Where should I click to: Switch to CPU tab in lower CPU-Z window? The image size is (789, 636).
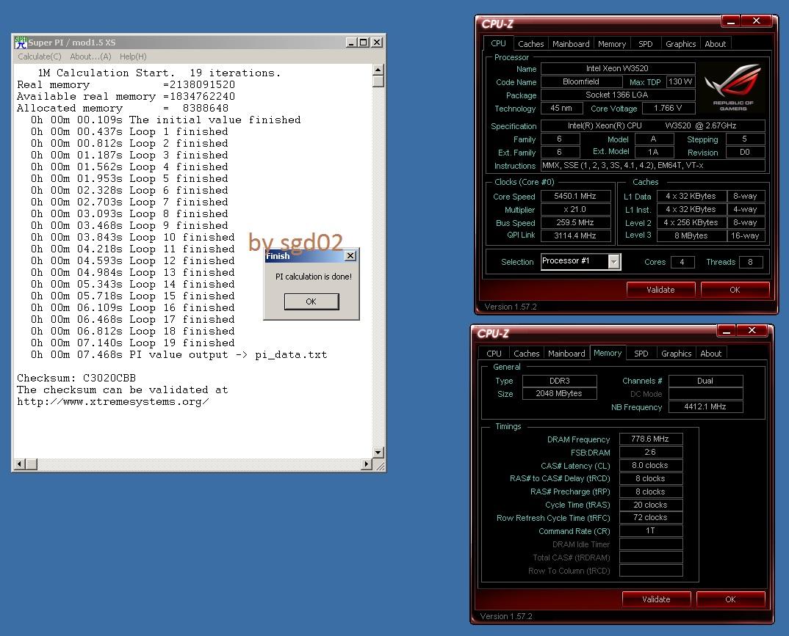tap(494, 353)
